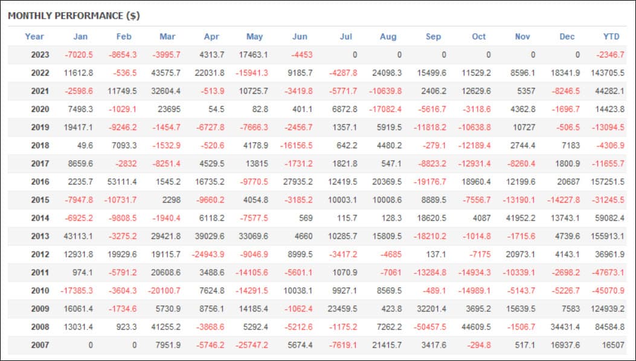This screenshot has height=361, width=636.
Task: Select the Jan column header
Action: [80, 36]
